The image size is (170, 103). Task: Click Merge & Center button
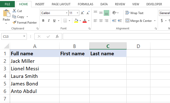(x=139, y=21)
